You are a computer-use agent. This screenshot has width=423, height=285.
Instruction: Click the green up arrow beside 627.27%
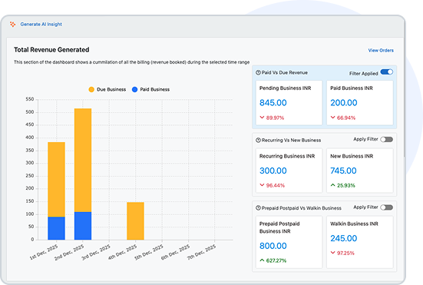(x=262, y=260)
